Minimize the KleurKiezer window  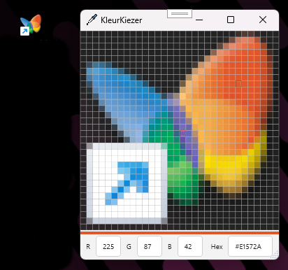click(199, 20)
